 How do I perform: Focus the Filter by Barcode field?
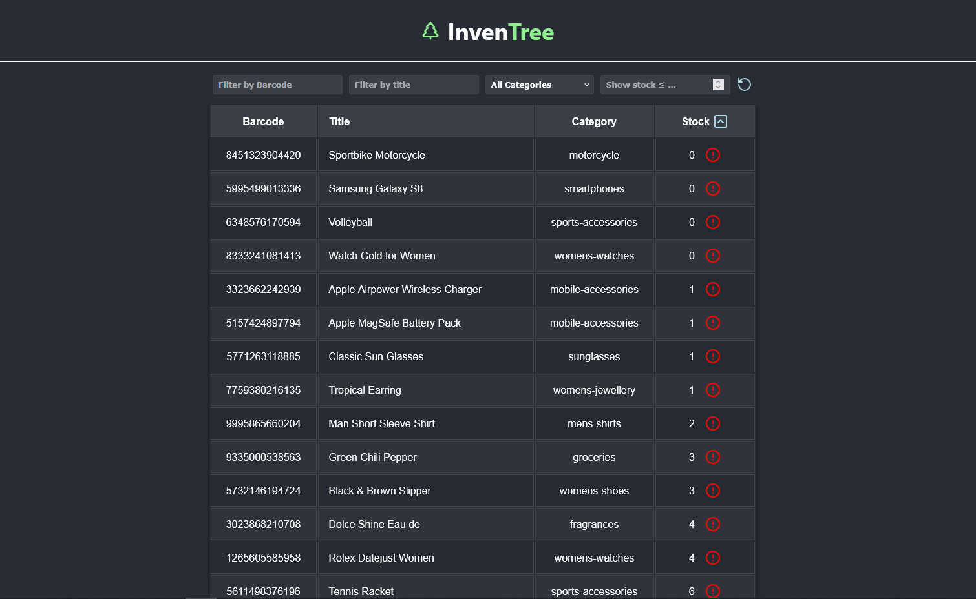tap(277, 85)
